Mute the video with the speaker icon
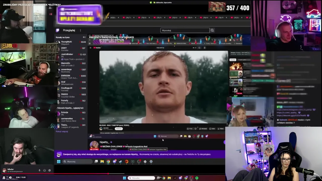This screenshot has height=181, width=322. point(11,177)
